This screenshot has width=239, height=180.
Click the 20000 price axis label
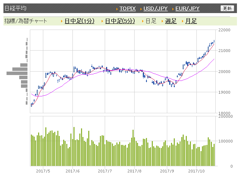[224, 72]
